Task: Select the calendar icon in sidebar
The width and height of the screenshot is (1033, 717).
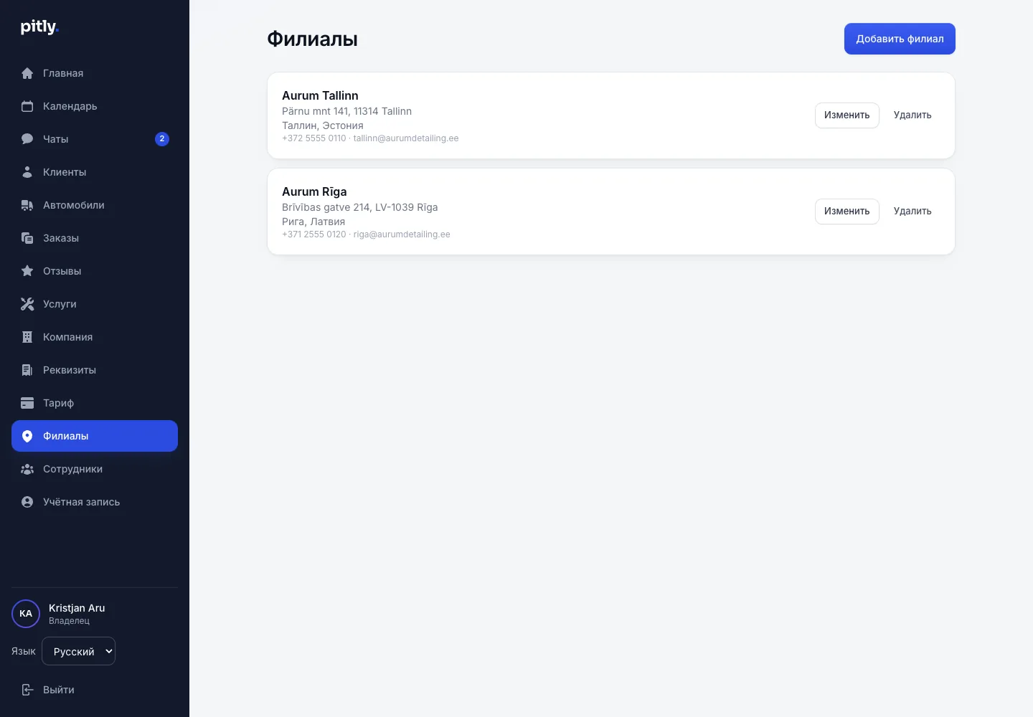Action: (x=27, y=106)
